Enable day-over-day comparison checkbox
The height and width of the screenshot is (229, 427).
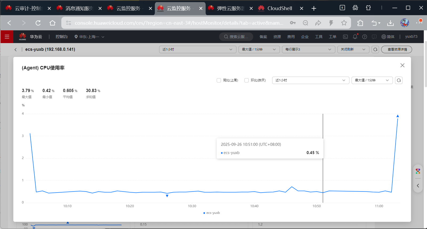pyautogui.click(x=247, y=80)
